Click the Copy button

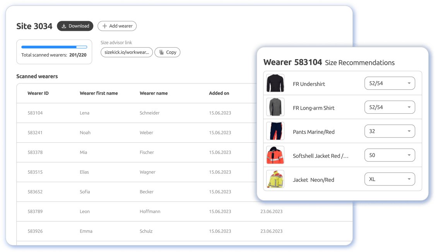168,52
